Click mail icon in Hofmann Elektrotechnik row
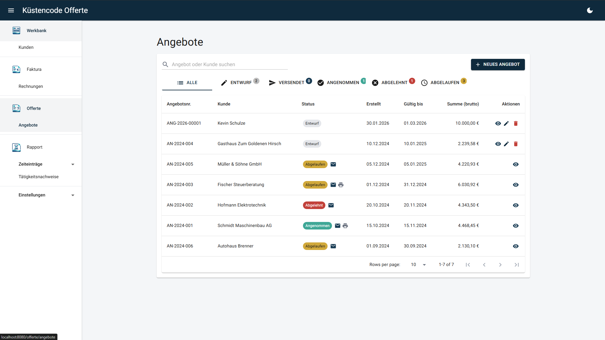 click(331, 205)
